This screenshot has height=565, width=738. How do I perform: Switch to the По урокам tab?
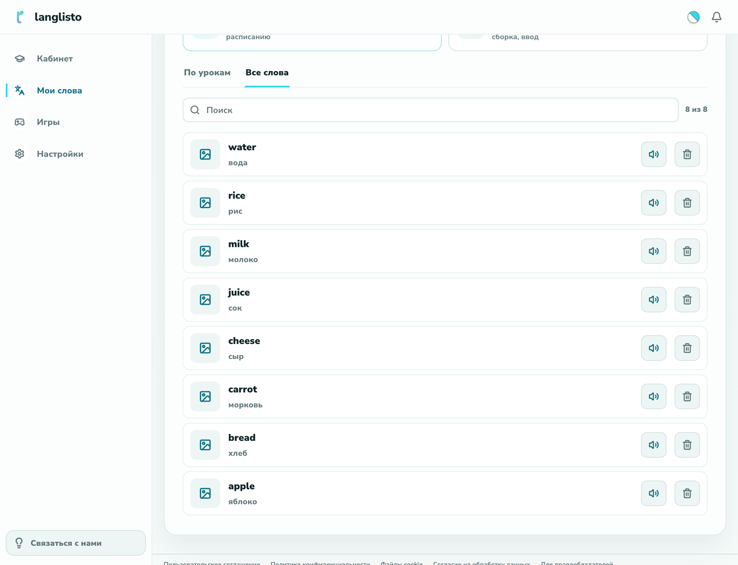coord(207,73)
